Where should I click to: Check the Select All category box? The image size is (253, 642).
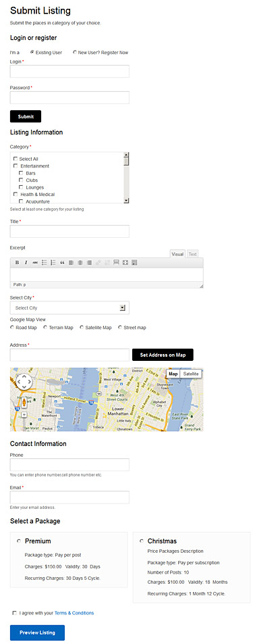tap(16, 159)
